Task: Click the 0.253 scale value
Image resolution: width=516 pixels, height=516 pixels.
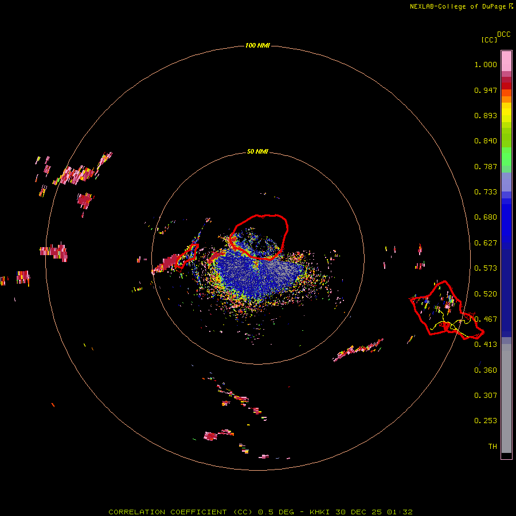Action: (x=486, y=421)
